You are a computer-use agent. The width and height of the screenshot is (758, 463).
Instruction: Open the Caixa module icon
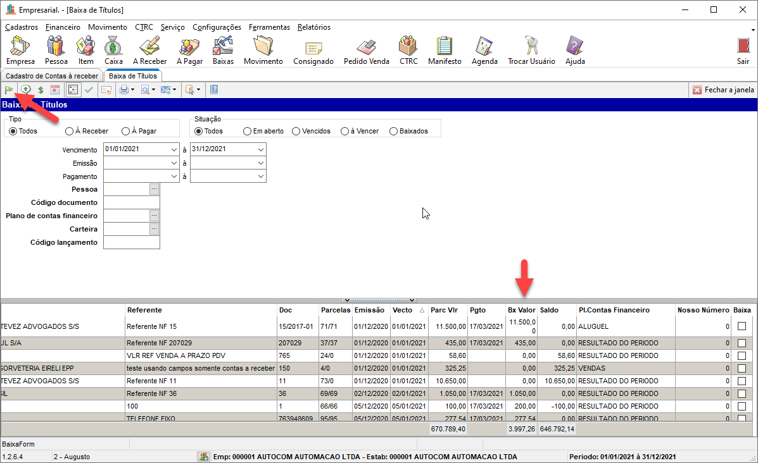(x=113, y=50)
